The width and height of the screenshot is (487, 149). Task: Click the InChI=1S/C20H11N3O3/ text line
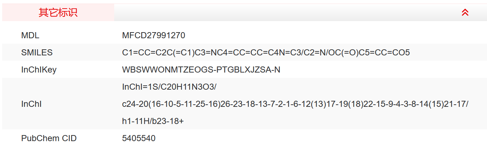coord(169,87)
